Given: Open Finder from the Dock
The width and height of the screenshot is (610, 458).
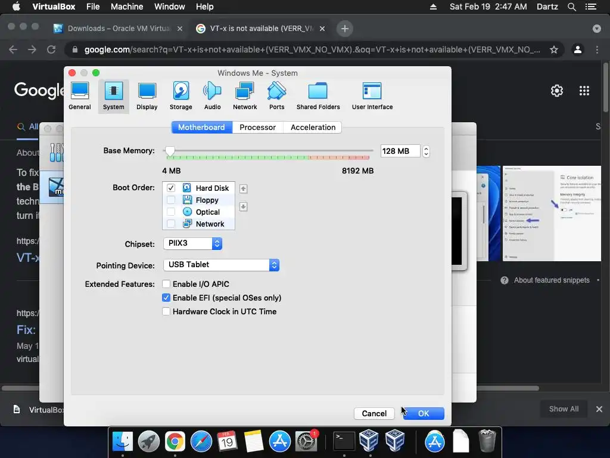Looking at the screenshot, I should click(122, 441).
